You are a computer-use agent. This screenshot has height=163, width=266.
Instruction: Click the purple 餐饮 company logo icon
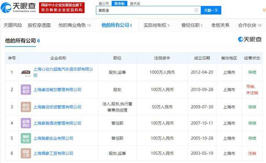26,90
